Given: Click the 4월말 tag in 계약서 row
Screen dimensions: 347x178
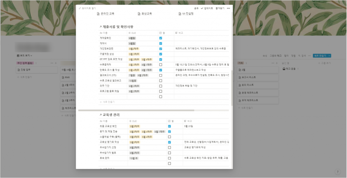Looking at the screenshot, I should click(x=132, y=44).
